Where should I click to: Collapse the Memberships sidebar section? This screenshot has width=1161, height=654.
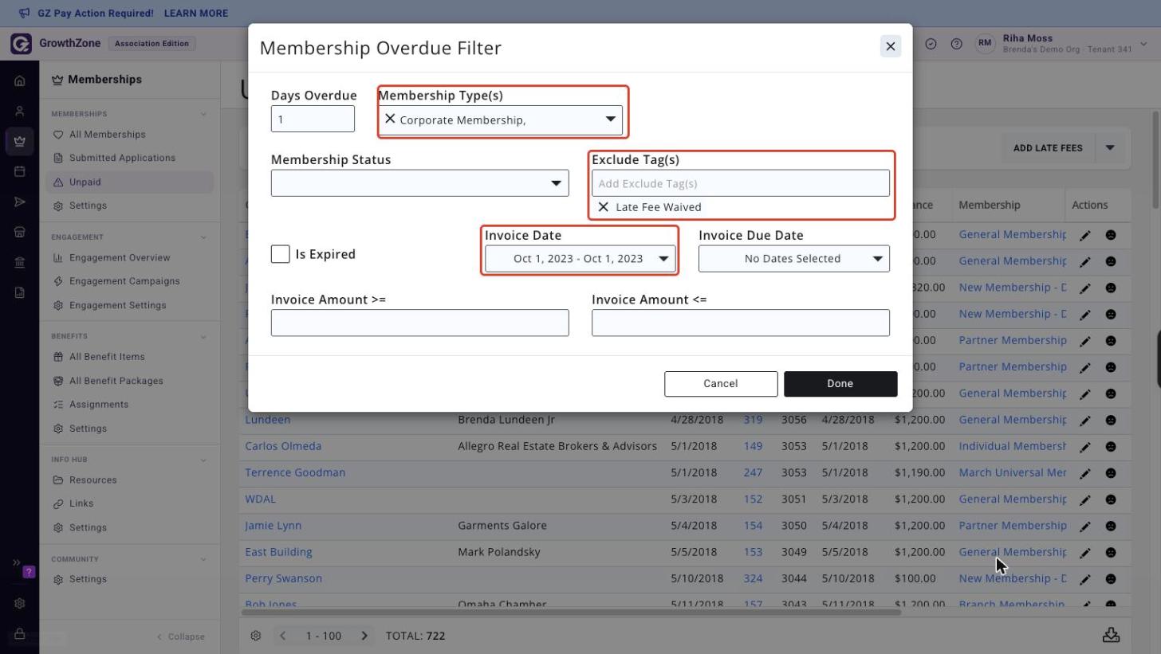point(203,114)
